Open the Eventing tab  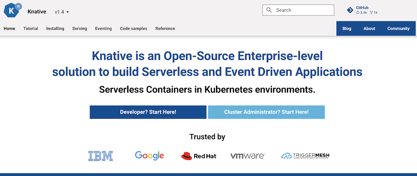103,29
